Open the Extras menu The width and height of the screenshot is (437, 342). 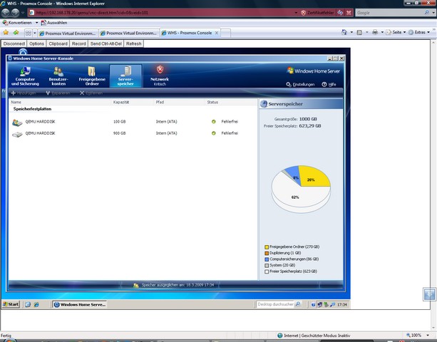pyautogui.click(x=419, y=32)
